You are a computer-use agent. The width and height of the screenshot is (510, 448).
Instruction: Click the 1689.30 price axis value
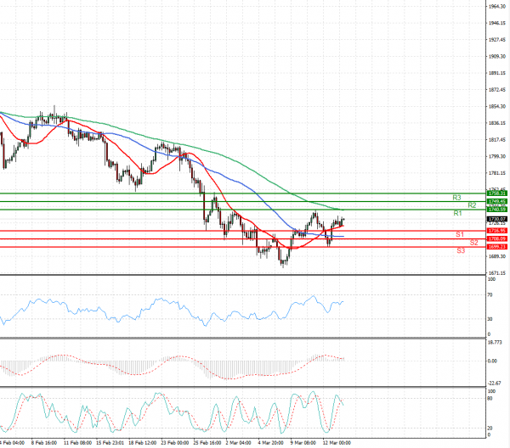click(497, 256)
